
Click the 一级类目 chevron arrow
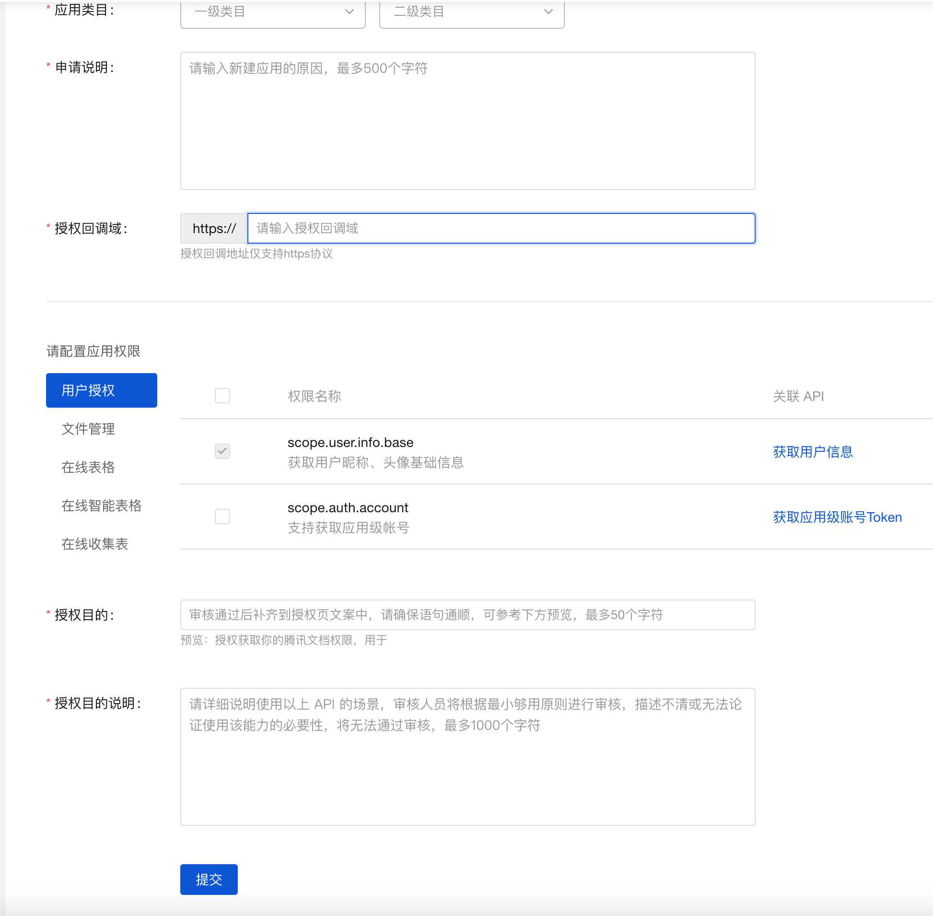(x=350, y=12)
